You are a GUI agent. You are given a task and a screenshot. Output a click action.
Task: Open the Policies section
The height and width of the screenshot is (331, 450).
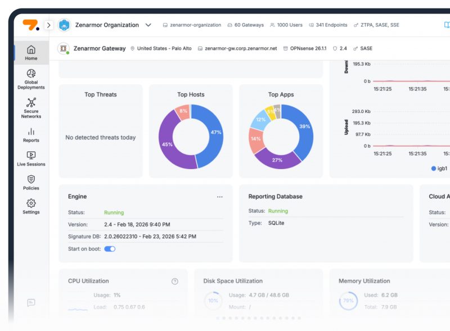click(31, 183)
